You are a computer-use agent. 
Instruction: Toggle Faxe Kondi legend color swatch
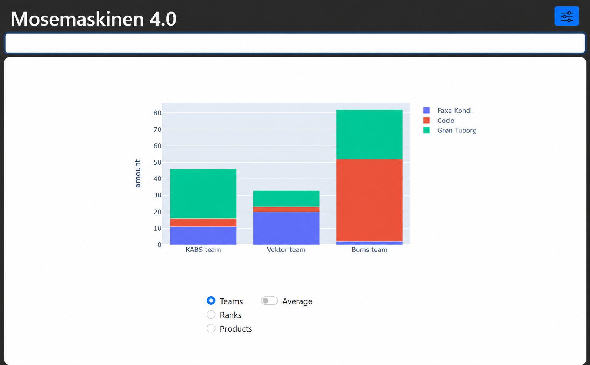[426, 110]
